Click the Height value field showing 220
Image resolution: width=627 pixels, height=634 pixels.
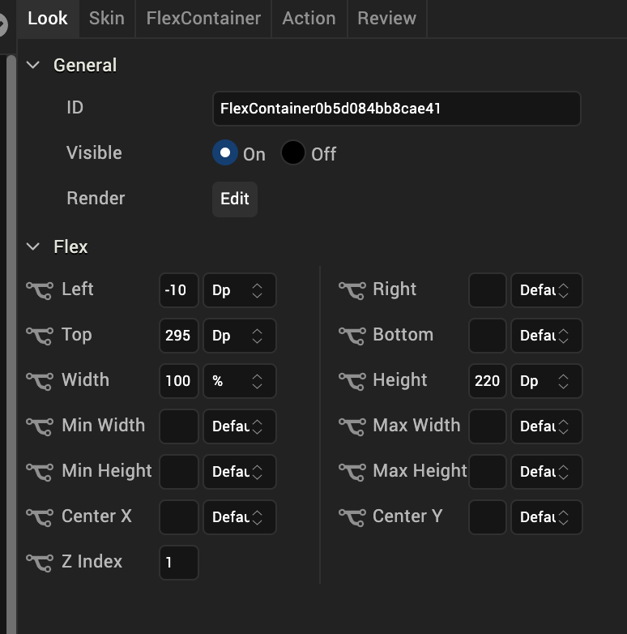tap(487, 381)
